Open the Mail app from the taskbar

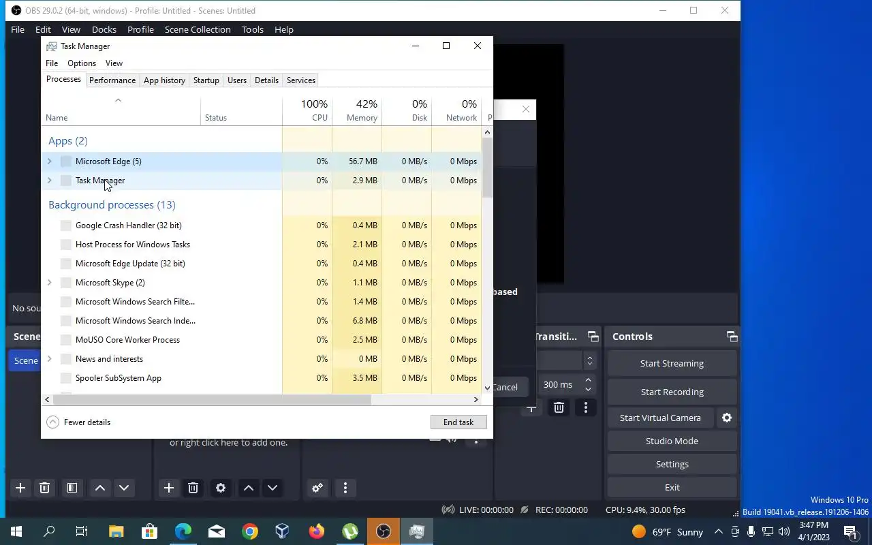[217, 531]
